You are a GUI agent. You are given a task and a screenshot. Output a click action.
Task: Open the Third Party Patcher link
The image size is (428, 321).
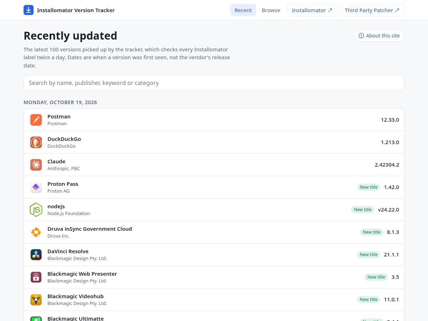[372, 10]
